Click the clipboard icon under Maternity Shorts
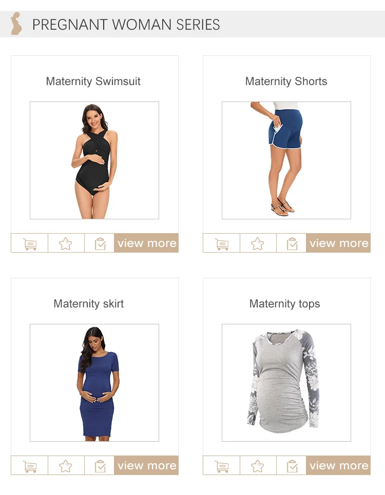The width and height of the screenshot is (385, 495). tap(292, 244)
